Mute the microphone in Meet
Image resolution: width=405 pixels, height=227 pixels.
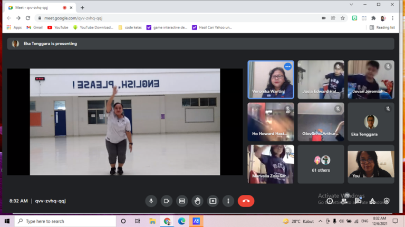pos(151,201)
